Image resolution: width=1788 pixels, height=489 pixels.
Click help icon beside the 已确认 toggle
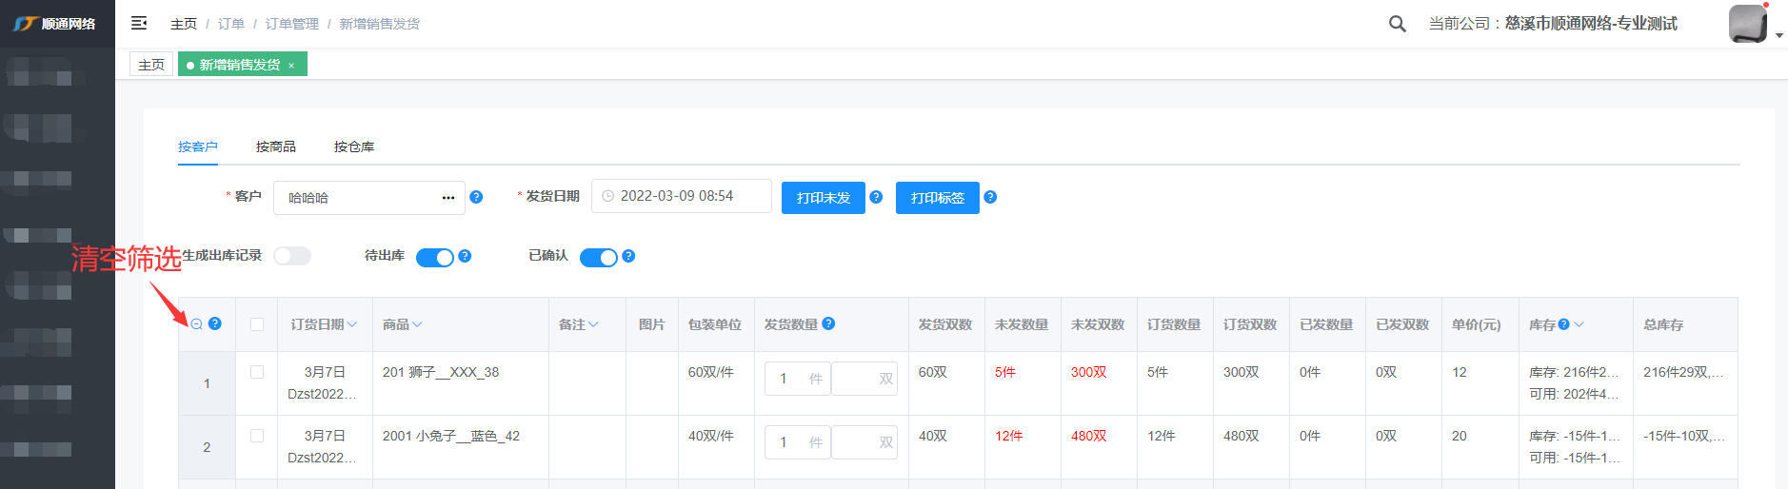(628, 256)
